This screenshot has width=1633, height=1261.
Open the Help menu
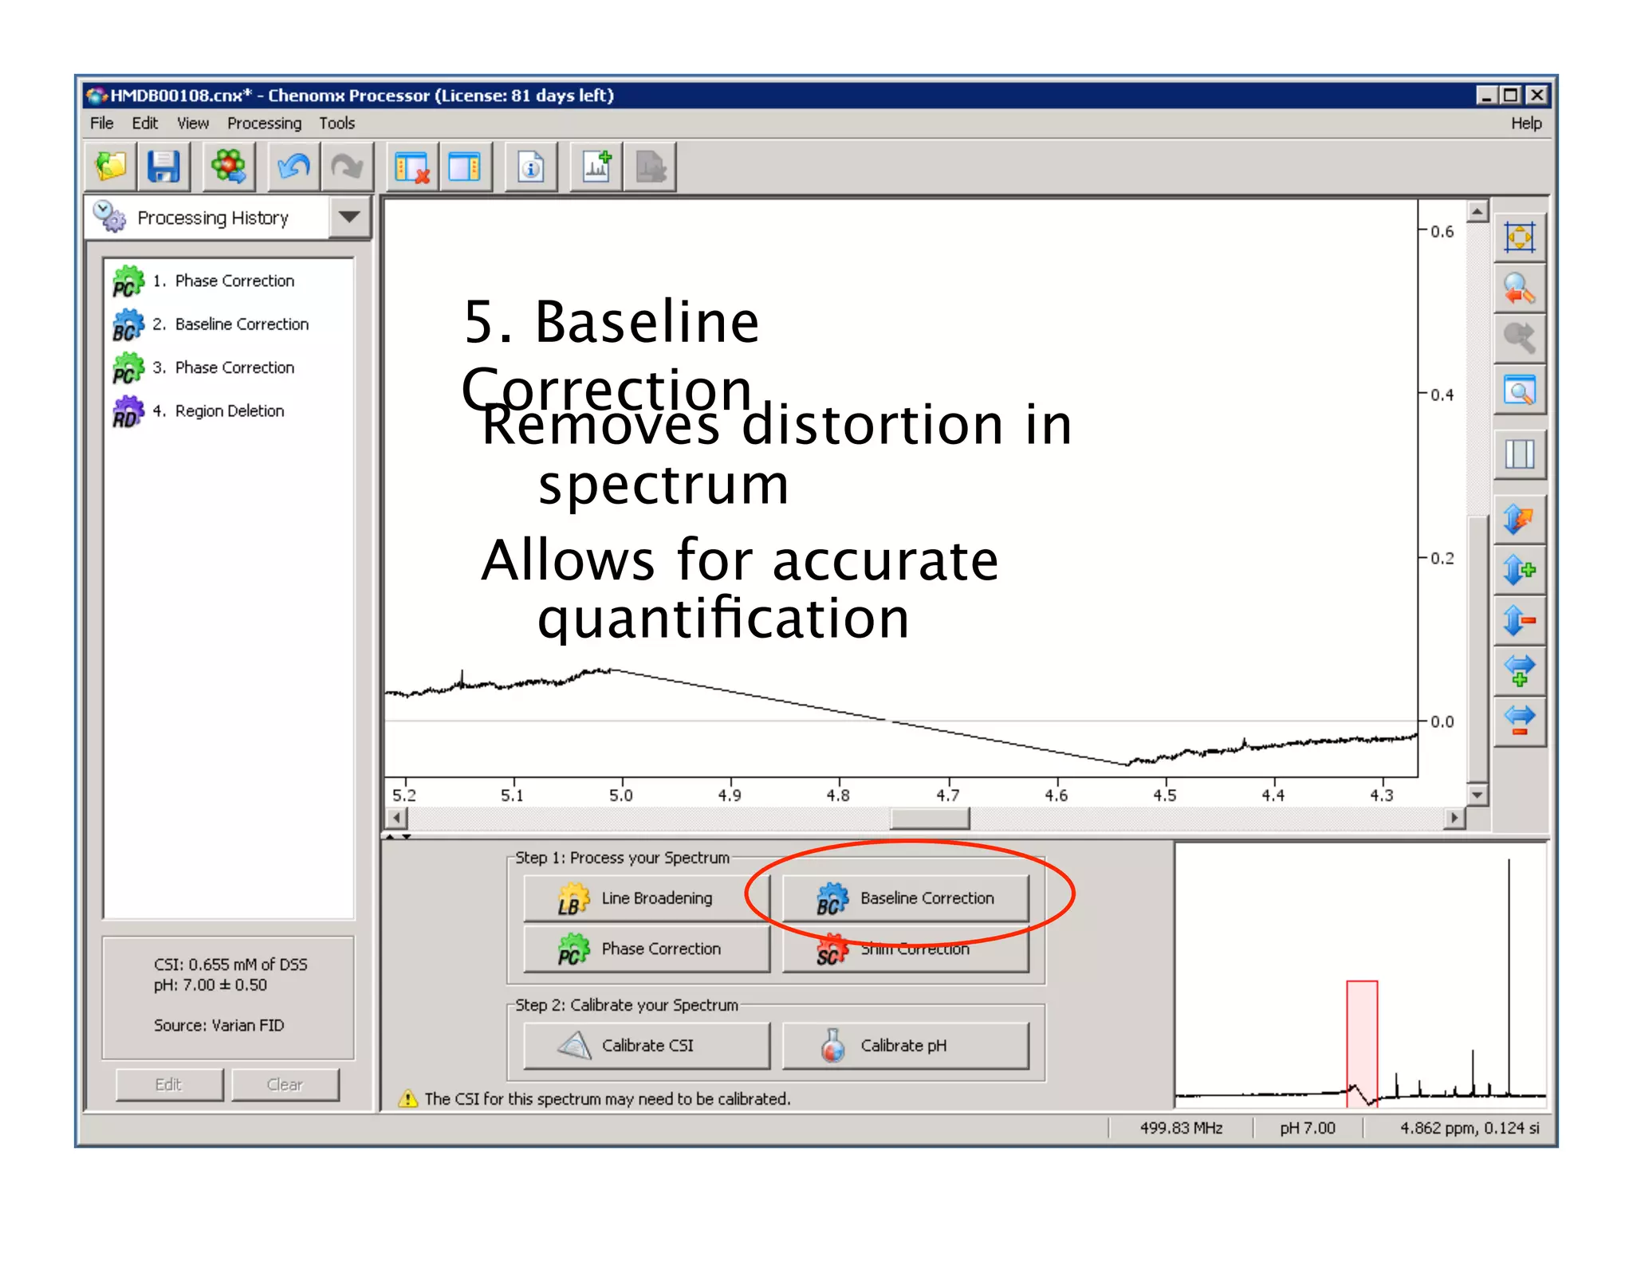click(1526, 123)
